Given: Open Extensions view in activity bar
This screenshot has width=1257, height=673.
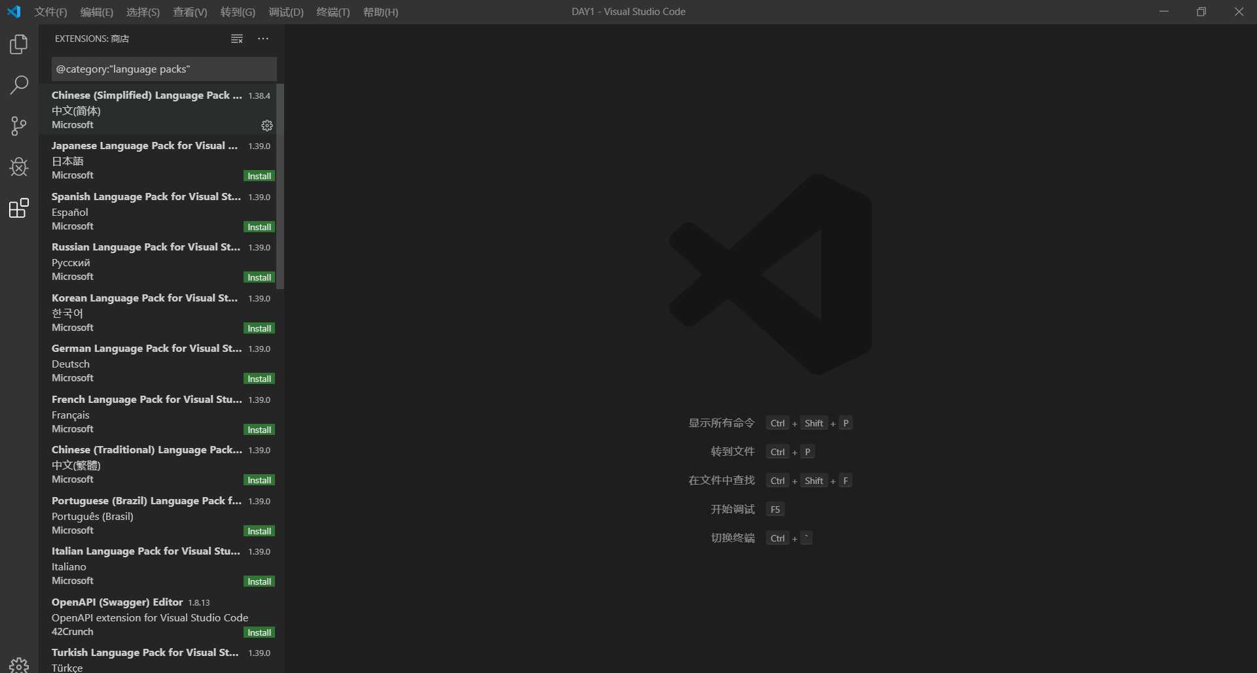Looking at the screenshot, I should tap(19, 208).
